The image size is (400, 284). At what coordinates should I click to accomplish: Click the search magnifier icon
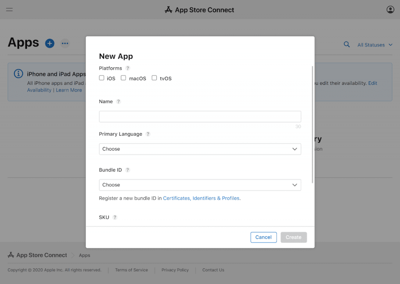(x=347, y=45)
